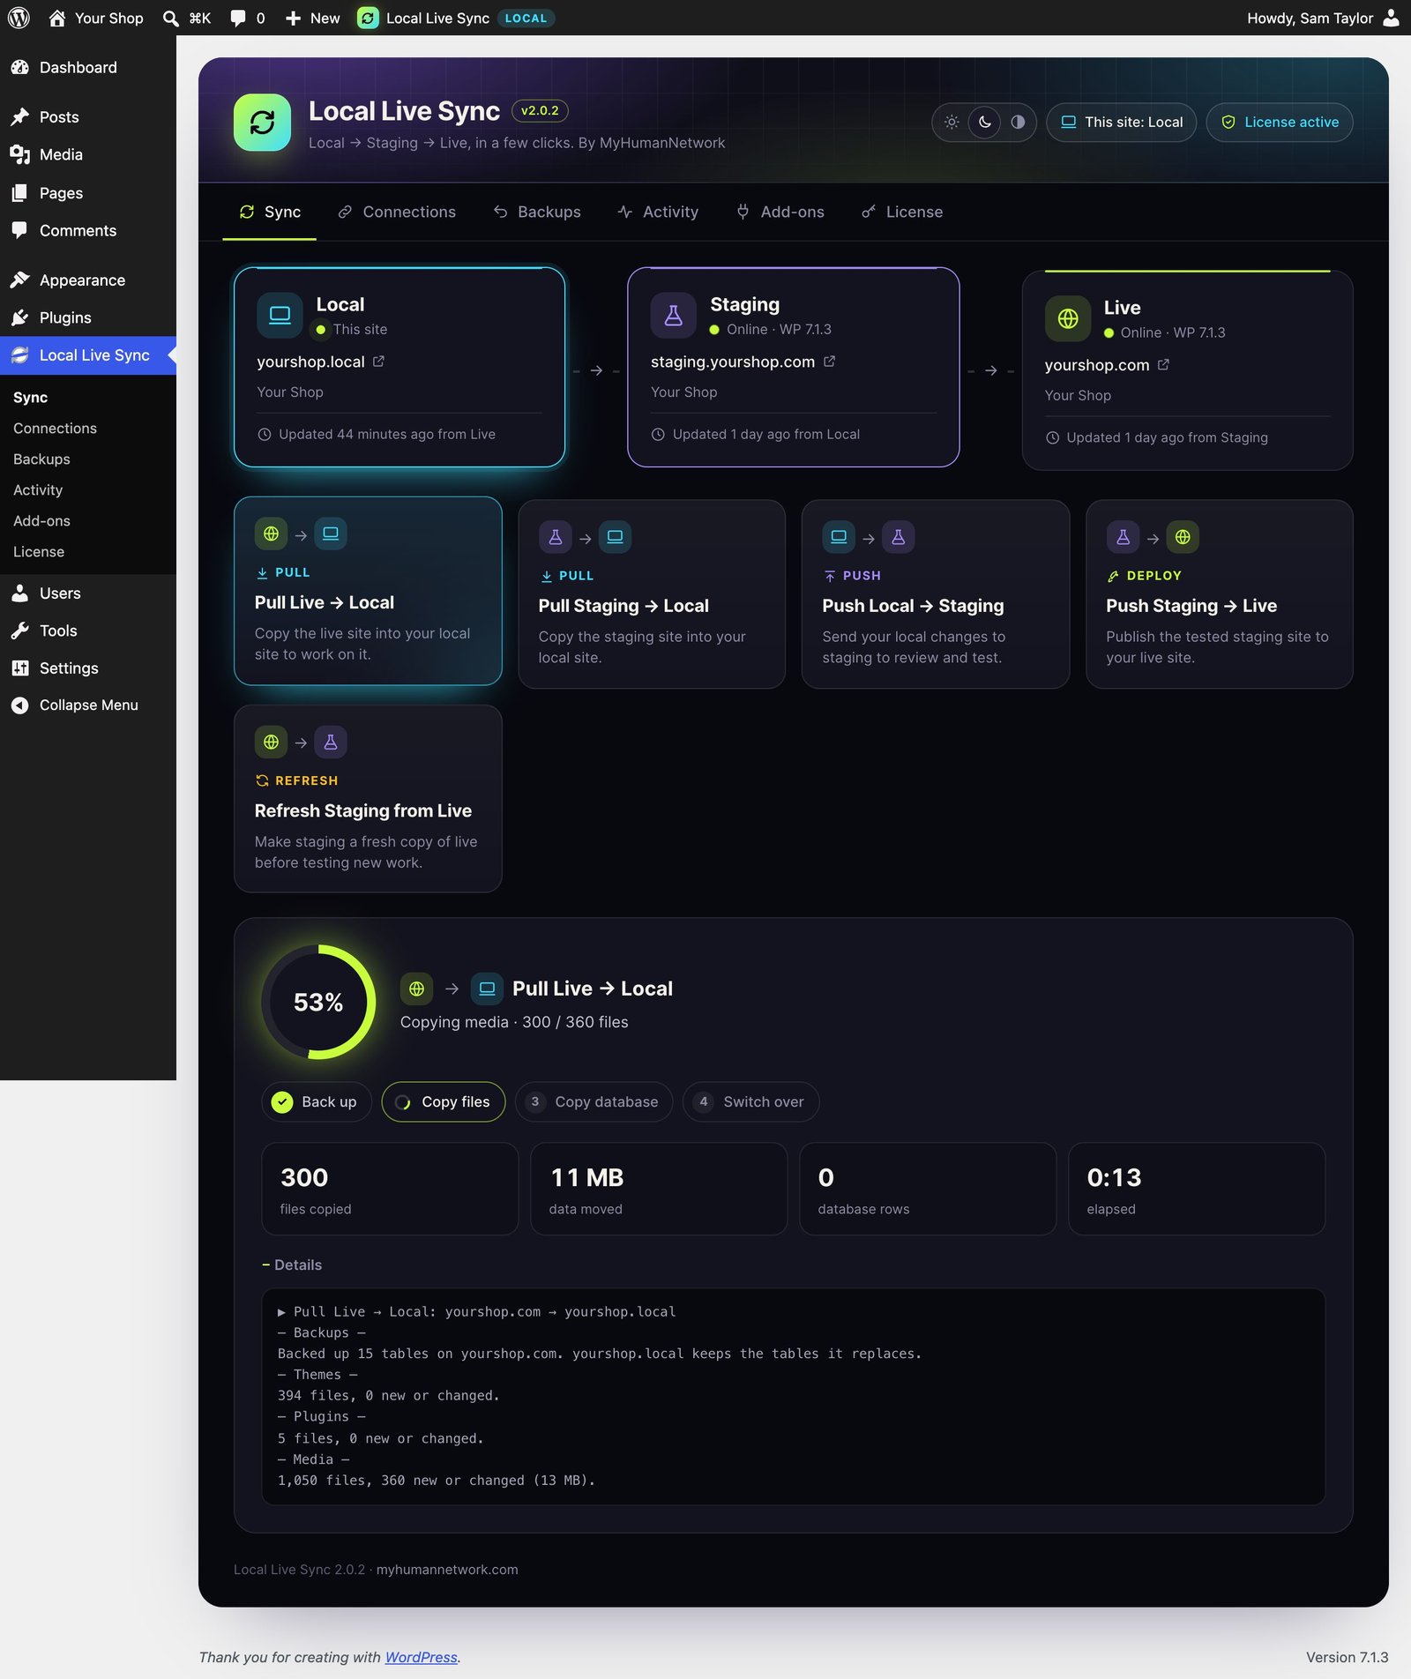Click the Media sidebar icon
The image size is (1411, 1679).
tap(19, 155)
